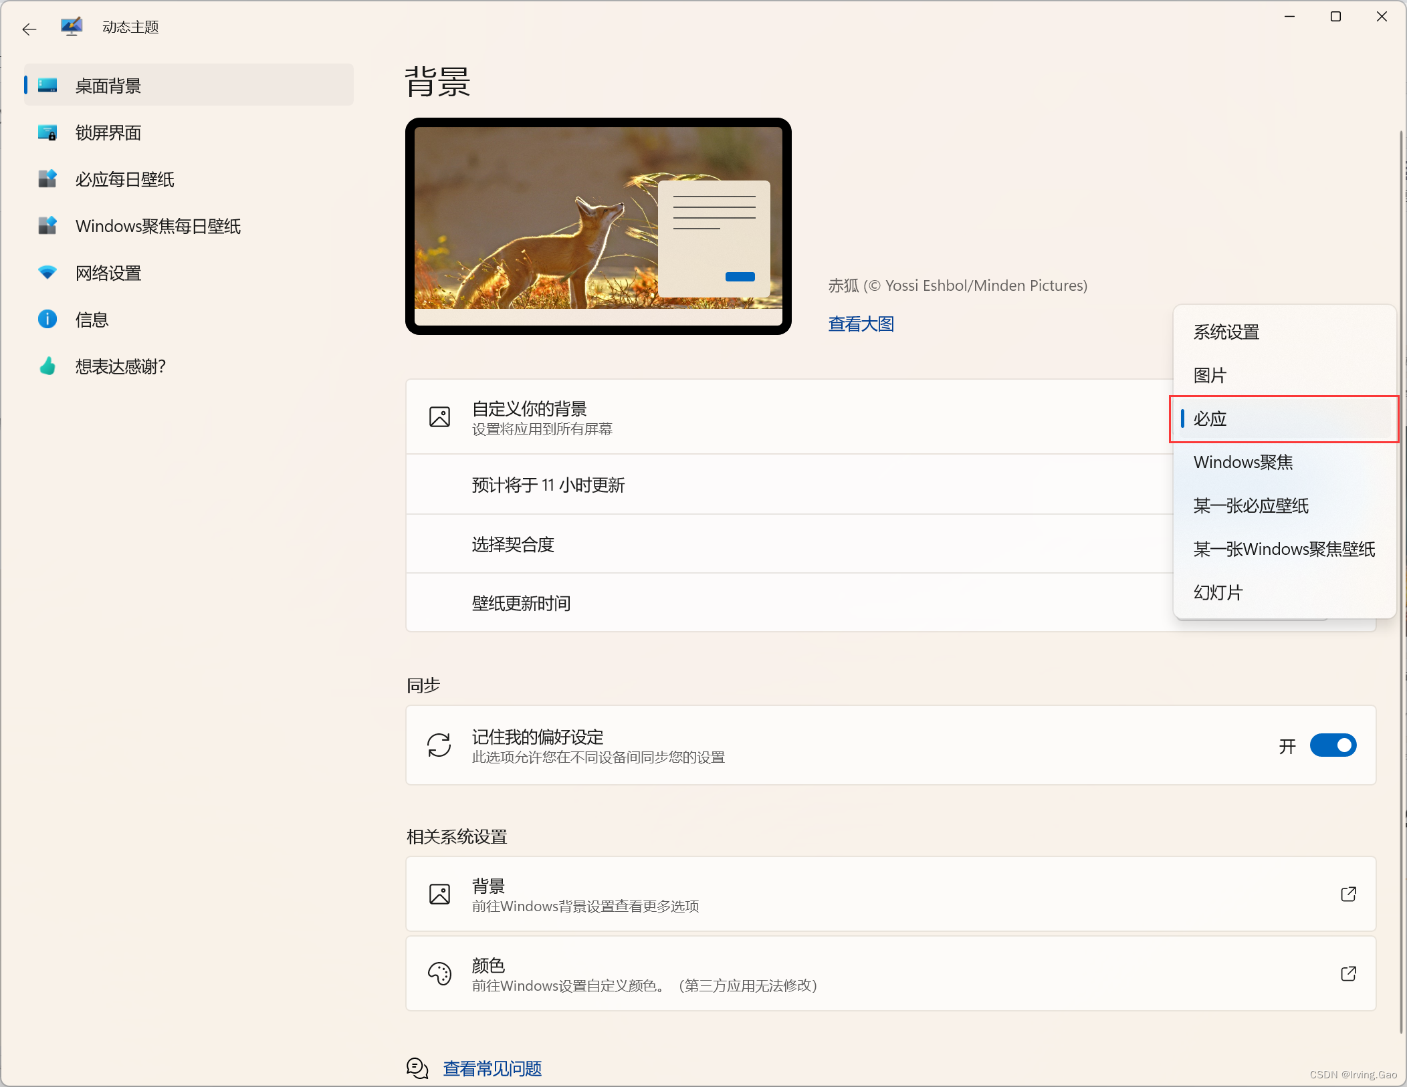Select 系统设置 in dropdown list
Viewport: 1407px width, 1087px height.
[x=1226, y=332]
